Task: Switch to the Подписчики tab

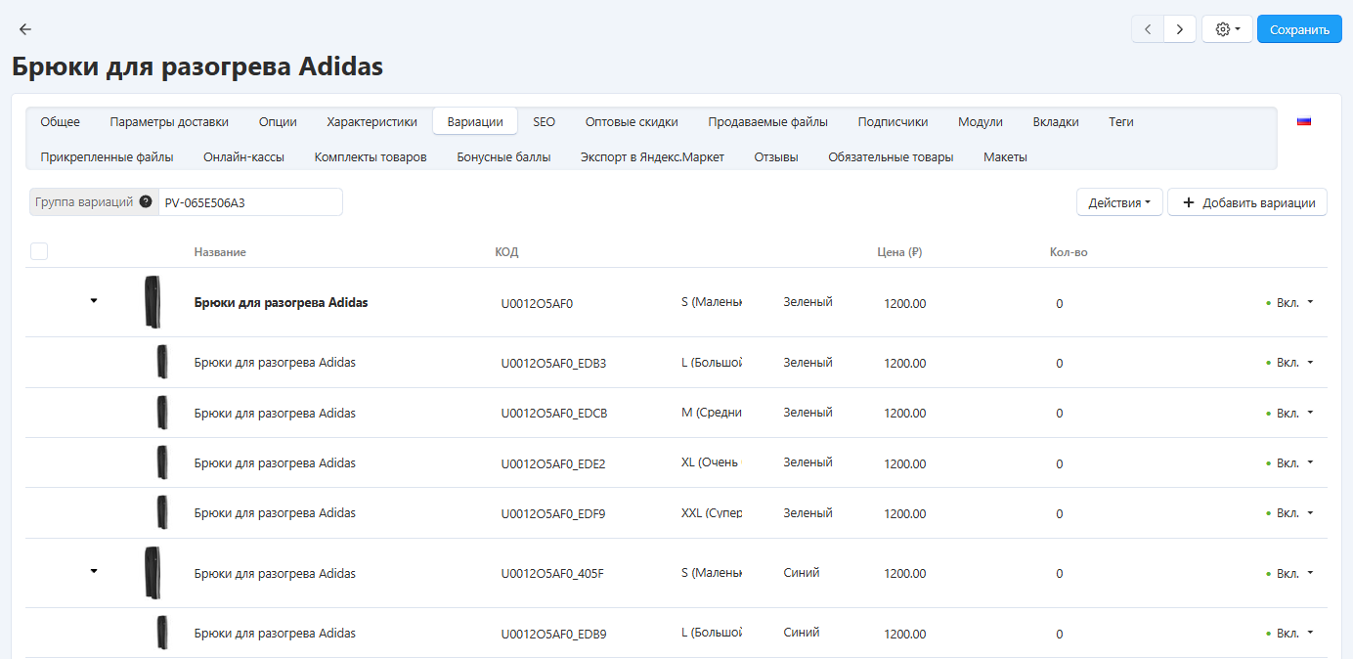Action: click(893, 122)
